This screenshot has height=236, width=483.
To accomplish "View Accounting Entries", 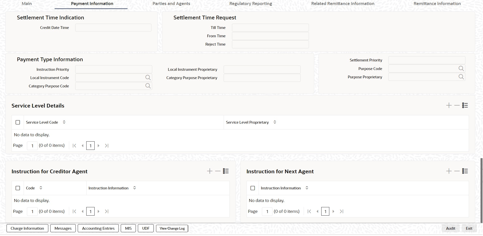I will [98, 228].
